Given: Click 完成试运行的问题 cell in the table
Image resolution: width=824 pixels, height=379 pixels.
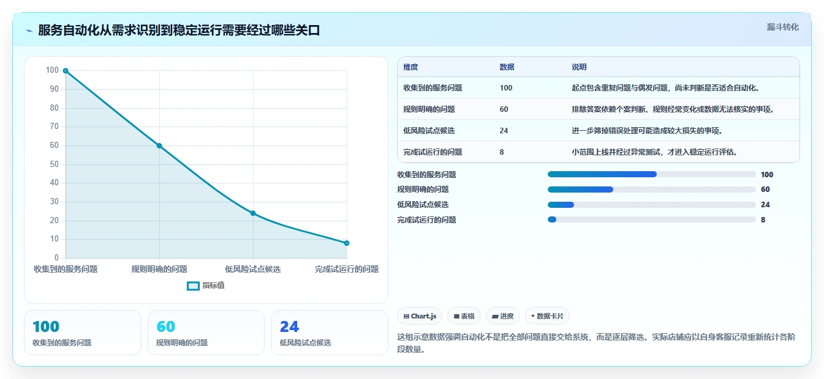Looking at the screenshot, I should pyautogui.click(x=433, y=152).
